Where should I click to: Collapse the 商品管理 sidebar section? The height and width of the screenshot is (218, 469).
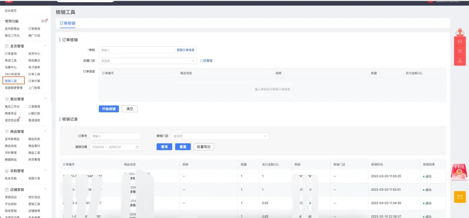pyautogui.click(x=46, y=131)
